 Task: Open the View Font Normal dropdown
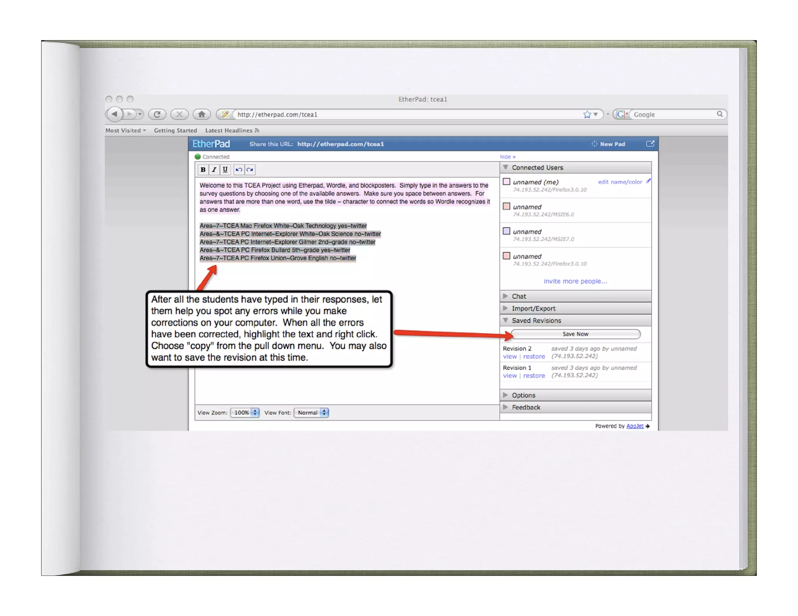pos(311,413)
